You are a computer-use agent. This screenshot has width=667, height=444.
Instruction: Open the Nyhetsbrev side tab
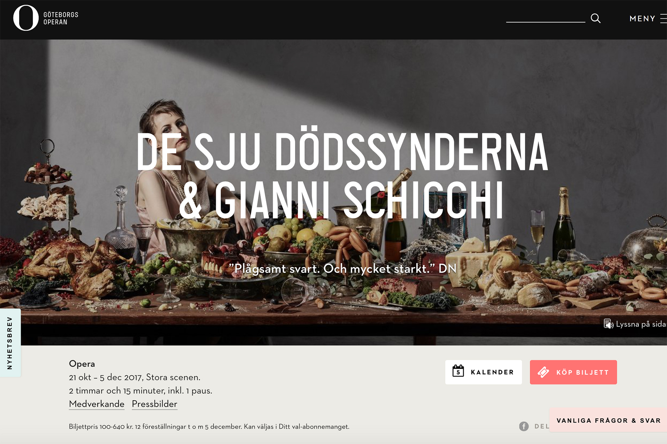click(10, 343)
